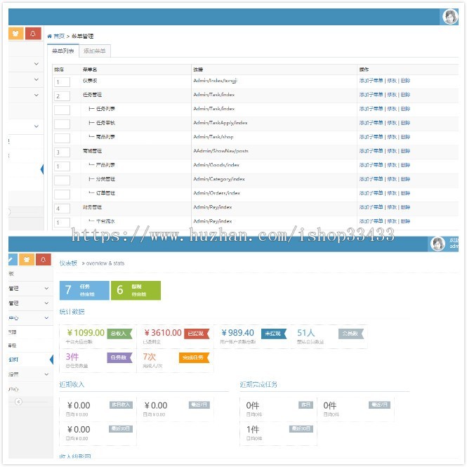Image resolution: width=467 pixels, height=467 pixels.
Task: Click the red 已提现 ribbon label
Action: (x=197, y=334)
